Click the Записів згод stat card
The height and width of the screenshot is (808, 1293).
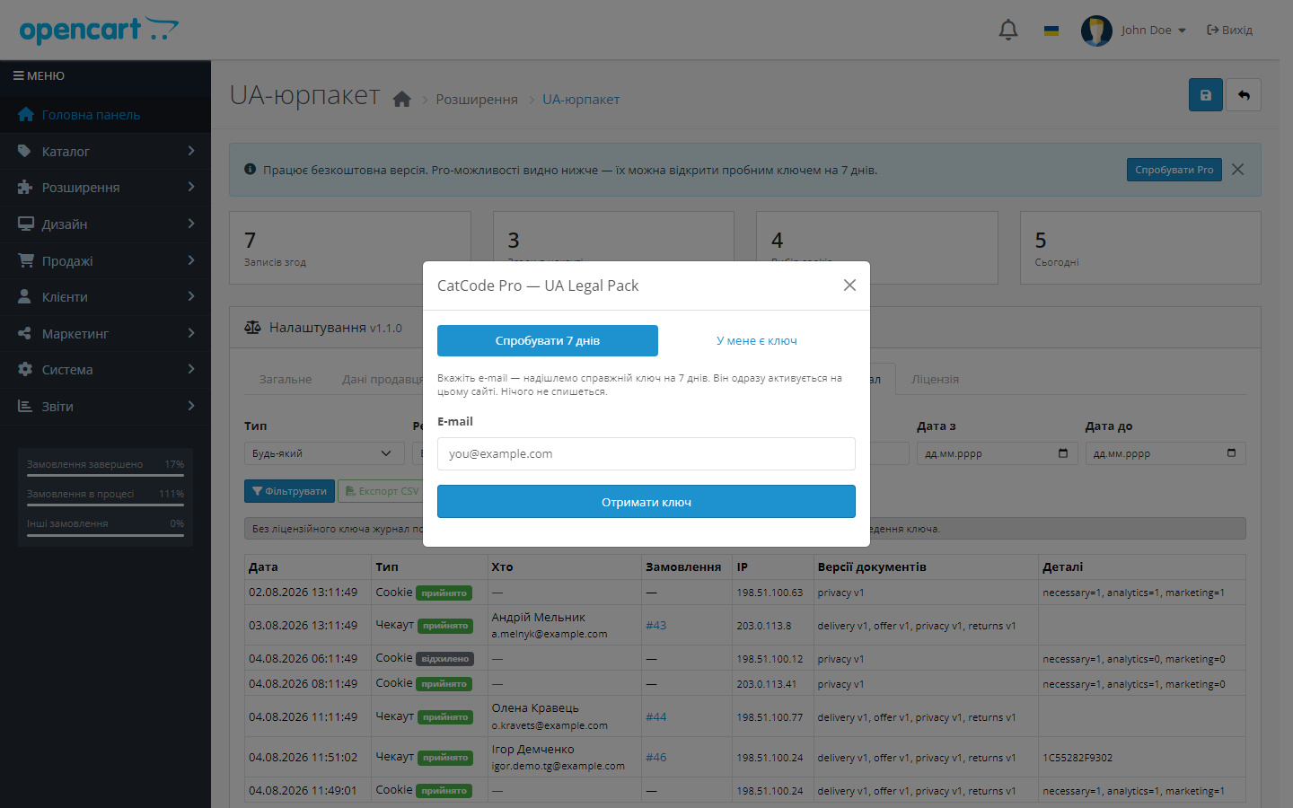pyautogui.click(x=350, y=248)
